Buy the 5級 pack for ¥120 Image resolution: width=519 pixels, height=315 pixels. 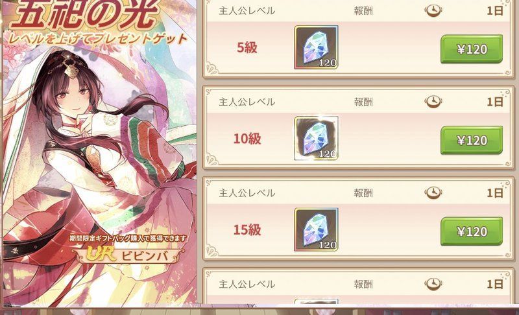[x=472, y=49]
